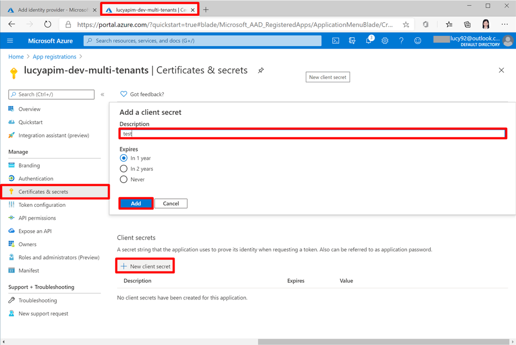Open browser settings and more menu
The height and width of the screenshot is (345, 516).
505,24
